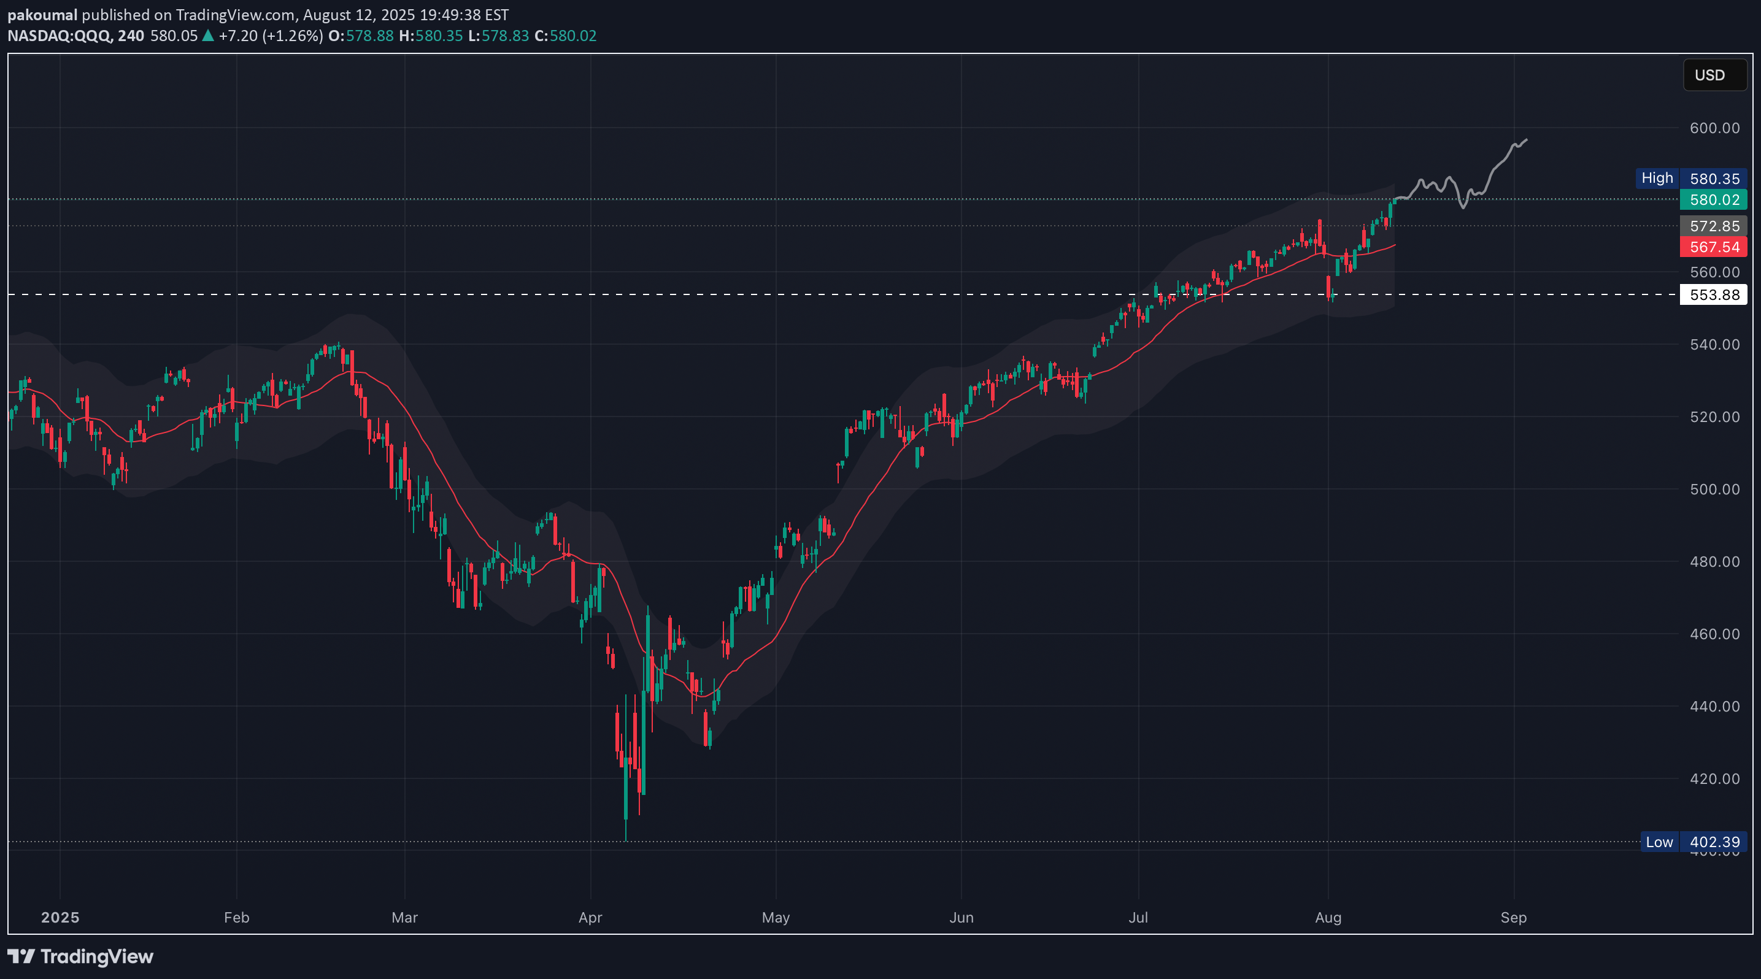Click the Apr label on the time axis
This screenshot has height=979, width=1761.
click(591, 918)
